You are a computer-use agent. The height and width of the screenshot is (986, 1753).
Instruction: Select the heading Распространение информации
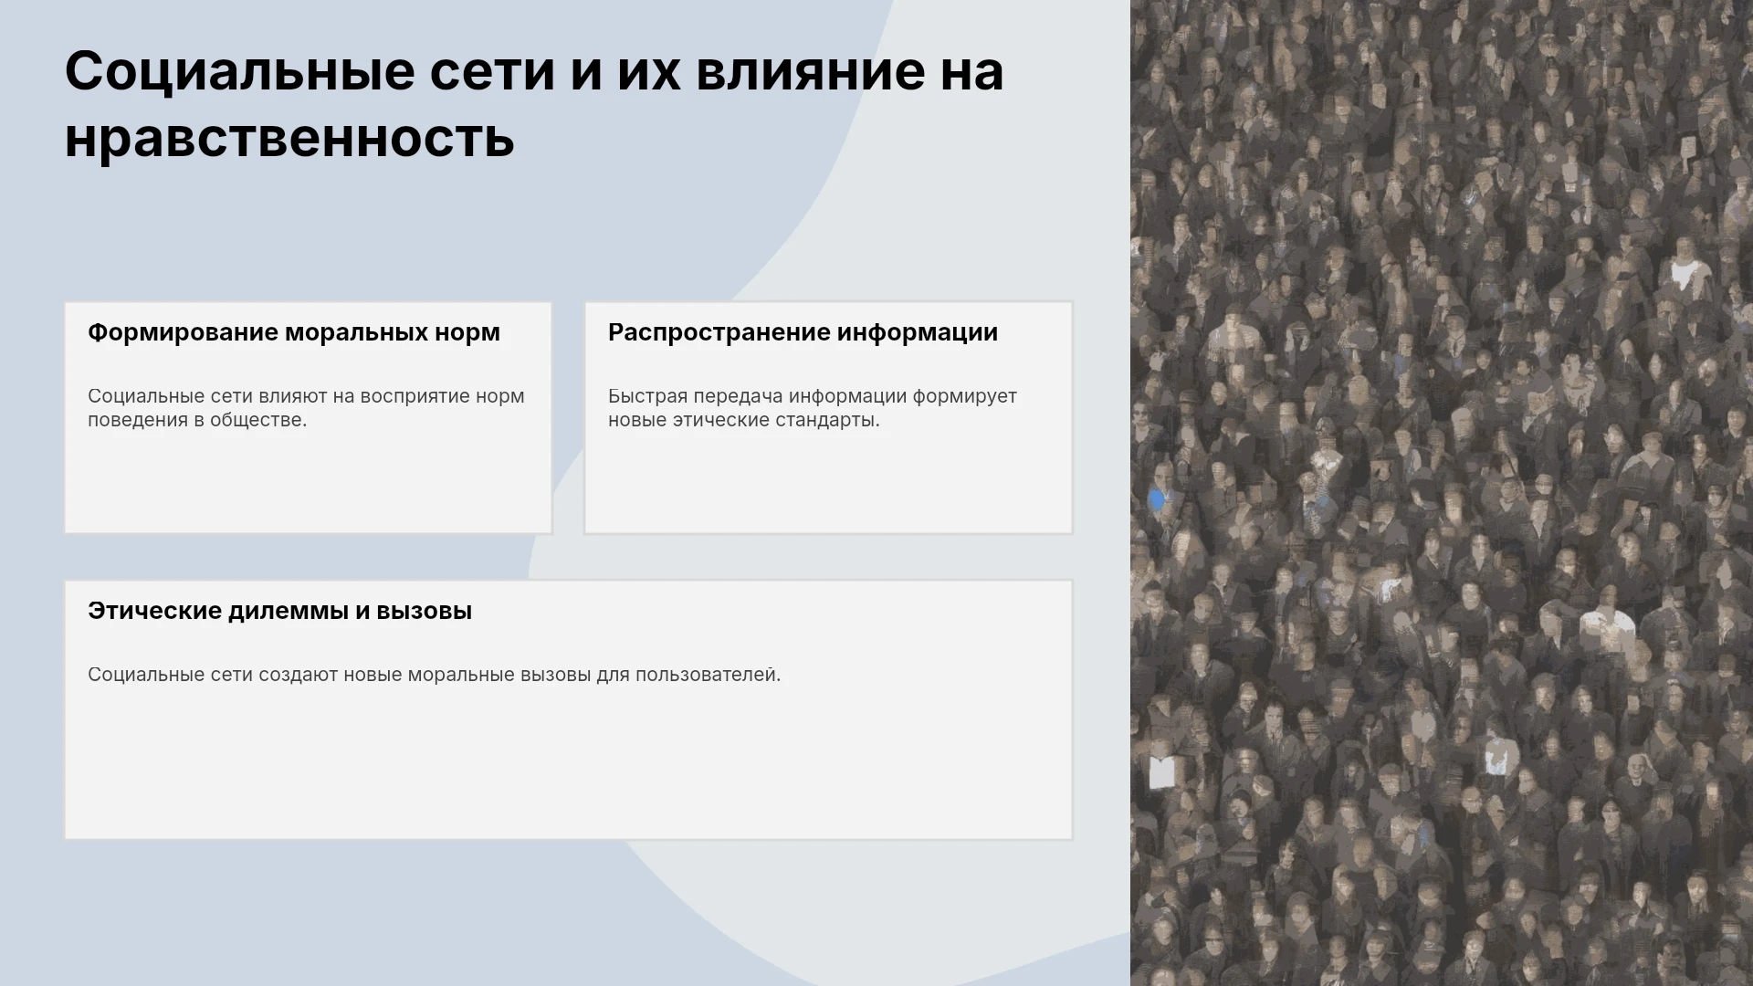803,332
